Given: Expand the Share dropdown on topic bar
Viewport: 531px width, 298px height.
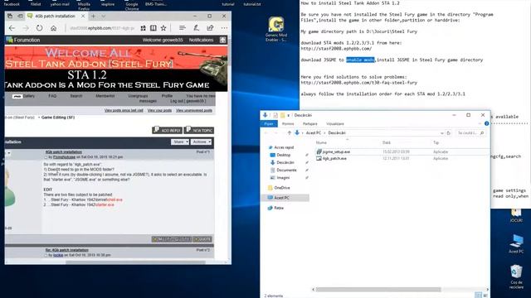Looking at the screenshot, I should pos(180,142).
